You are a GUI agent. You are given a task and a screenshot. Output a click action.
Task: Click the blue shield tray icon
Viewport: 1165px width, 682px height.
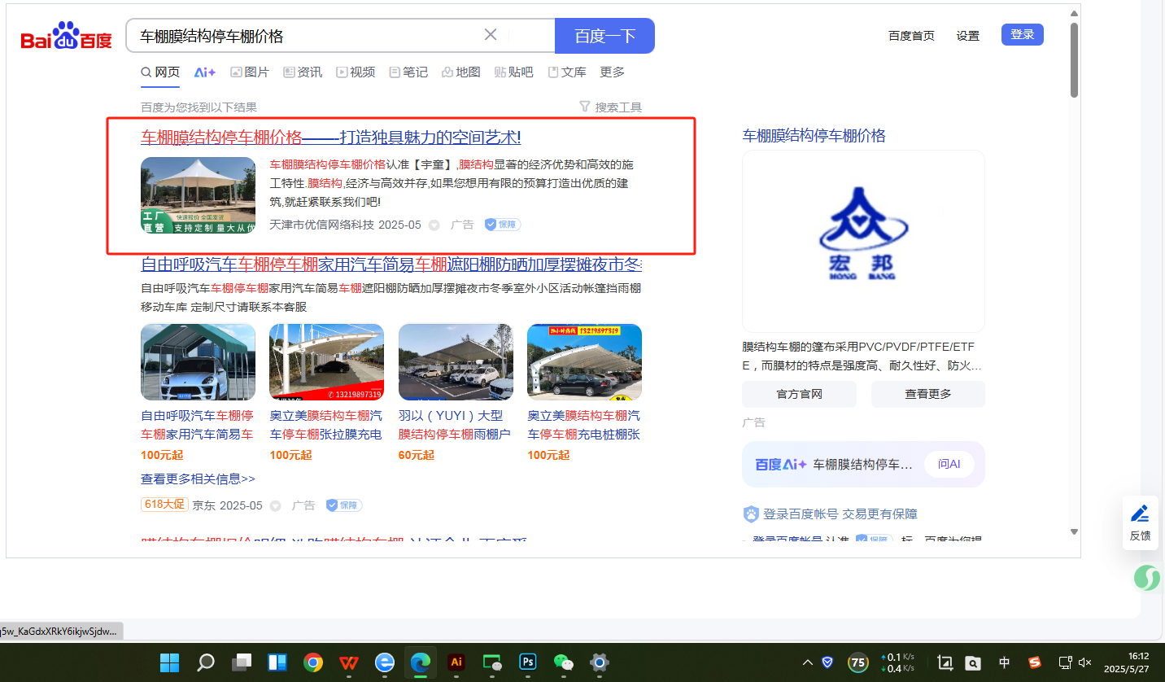[x=827, y=662]
